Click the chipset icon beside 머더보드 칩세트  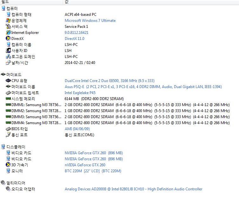pos(8,93)
